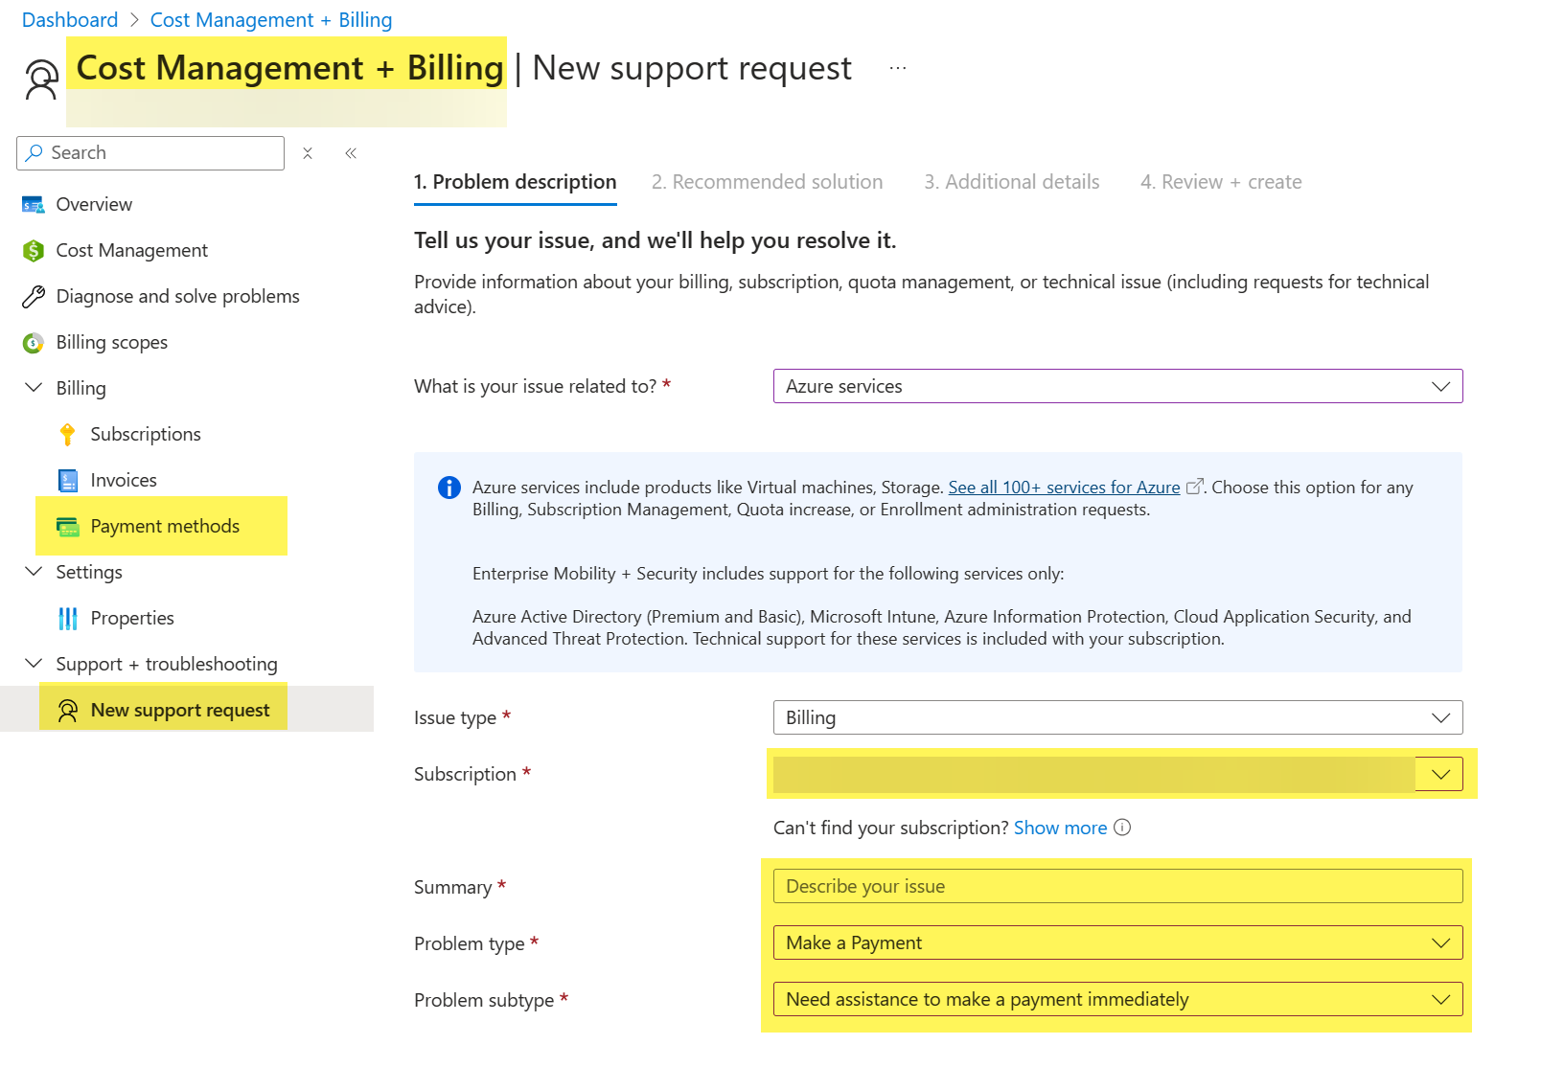This screenshot has height=1067, width=1541.
Task: Click the Billing scopes circular icon
Action: coord(34,343)
